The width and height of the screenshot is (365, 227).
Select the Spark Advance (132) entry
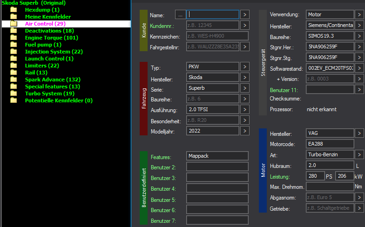click(53, 80)
